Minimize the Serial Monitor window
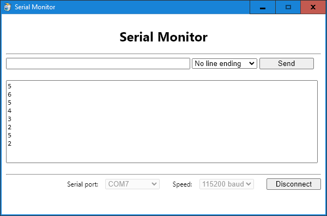Viewport: 327px width, 216px height. point(263,7)
